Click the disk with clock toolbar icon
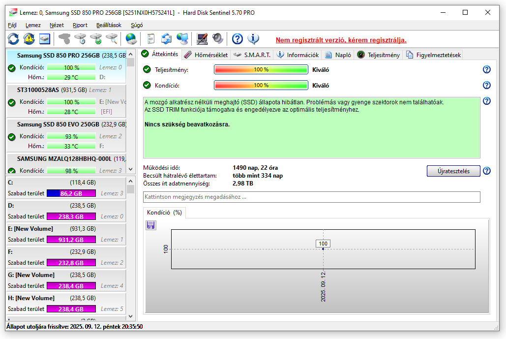 coord(80,39)
